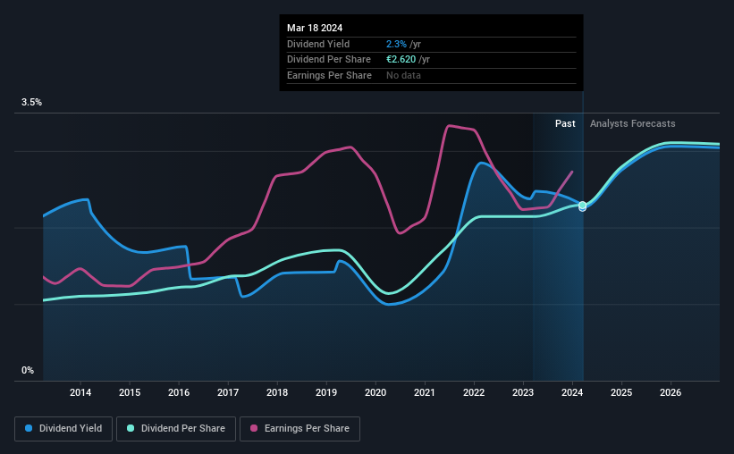Image resolution: width=734 pixels, height=454 pixels.
Task: Click the Analysts Forecasts label
Action: pyautogui.click(x=632, y=123)
